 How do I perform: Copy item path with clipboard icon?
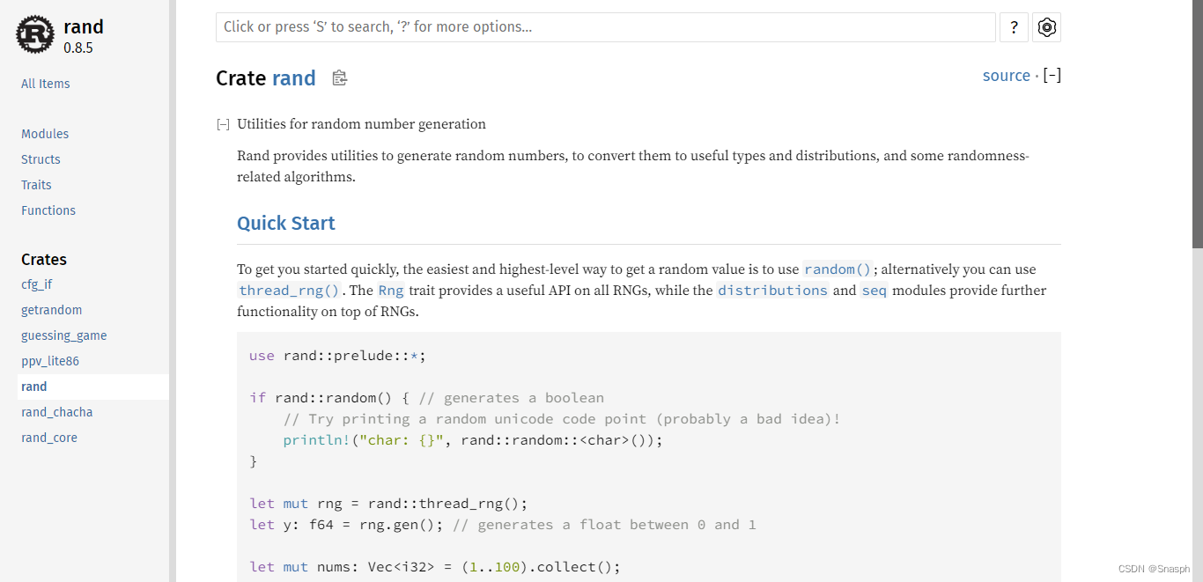click(x=340, y=78)
